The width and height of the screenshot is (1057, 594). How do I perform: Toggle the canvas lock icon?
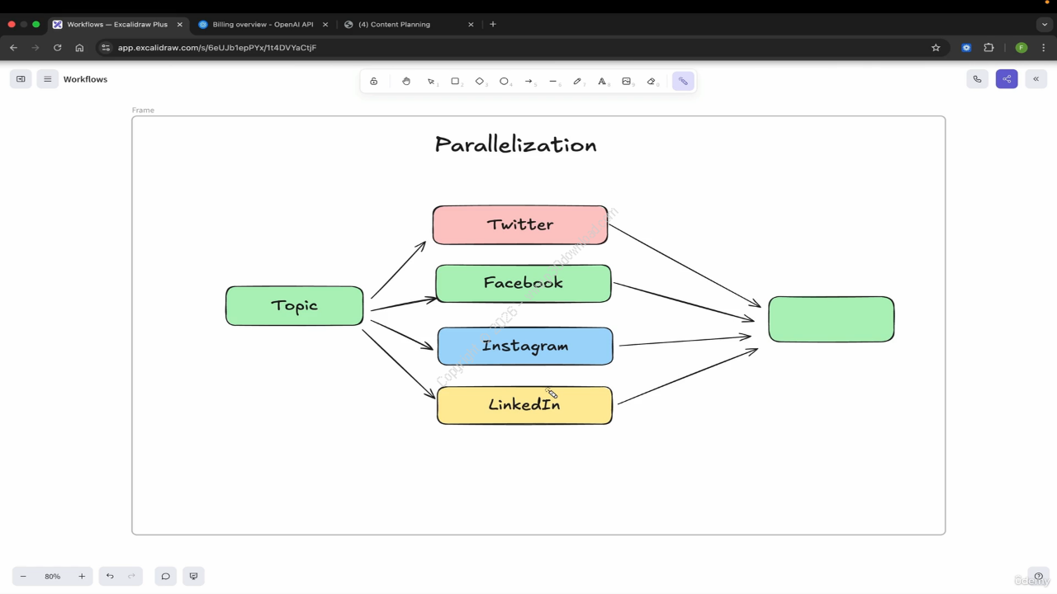[x=374, y=81]
